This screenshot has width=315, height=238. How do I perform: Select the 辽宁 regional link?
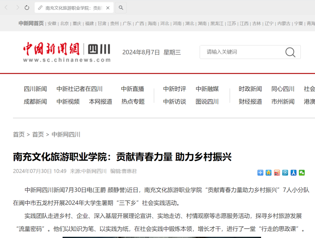tap(269, 24)
